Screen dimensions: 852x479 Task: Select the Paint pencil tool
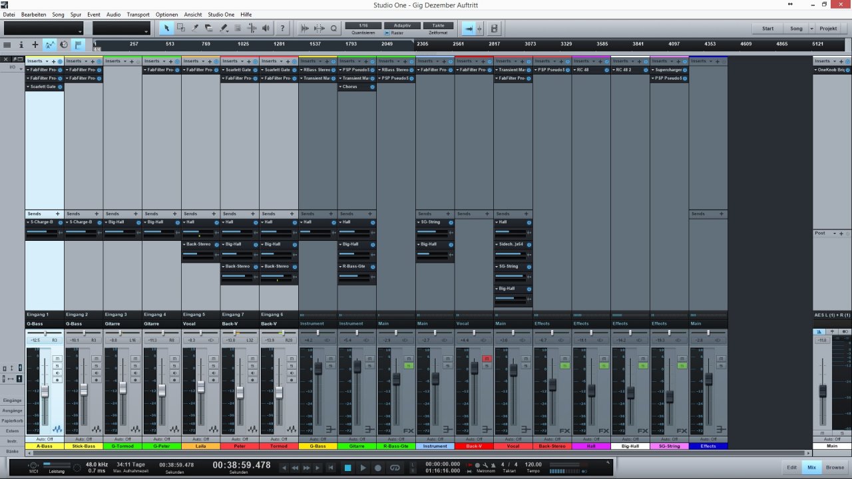(x=224, y=28)
